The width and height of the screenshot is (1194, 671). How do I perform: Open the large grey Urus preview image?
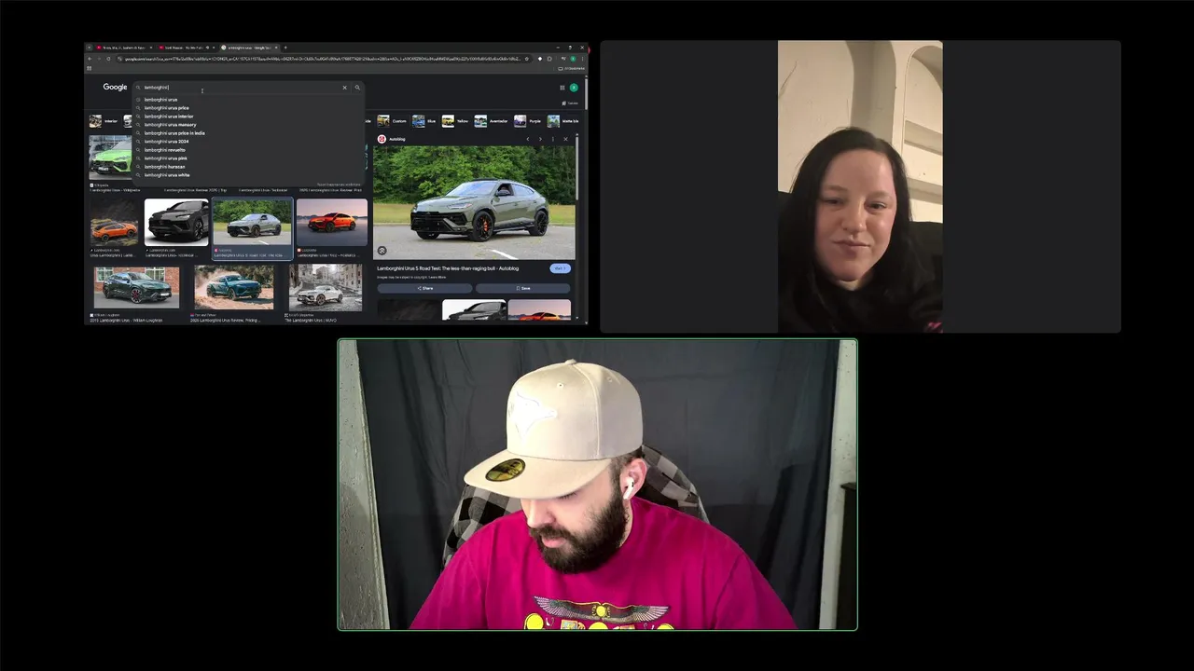(474, 202)
